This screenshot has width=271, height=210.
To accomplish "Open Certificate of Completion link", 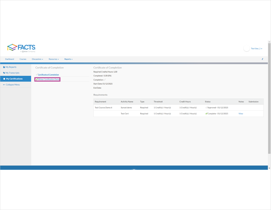I will coord(48,75).
